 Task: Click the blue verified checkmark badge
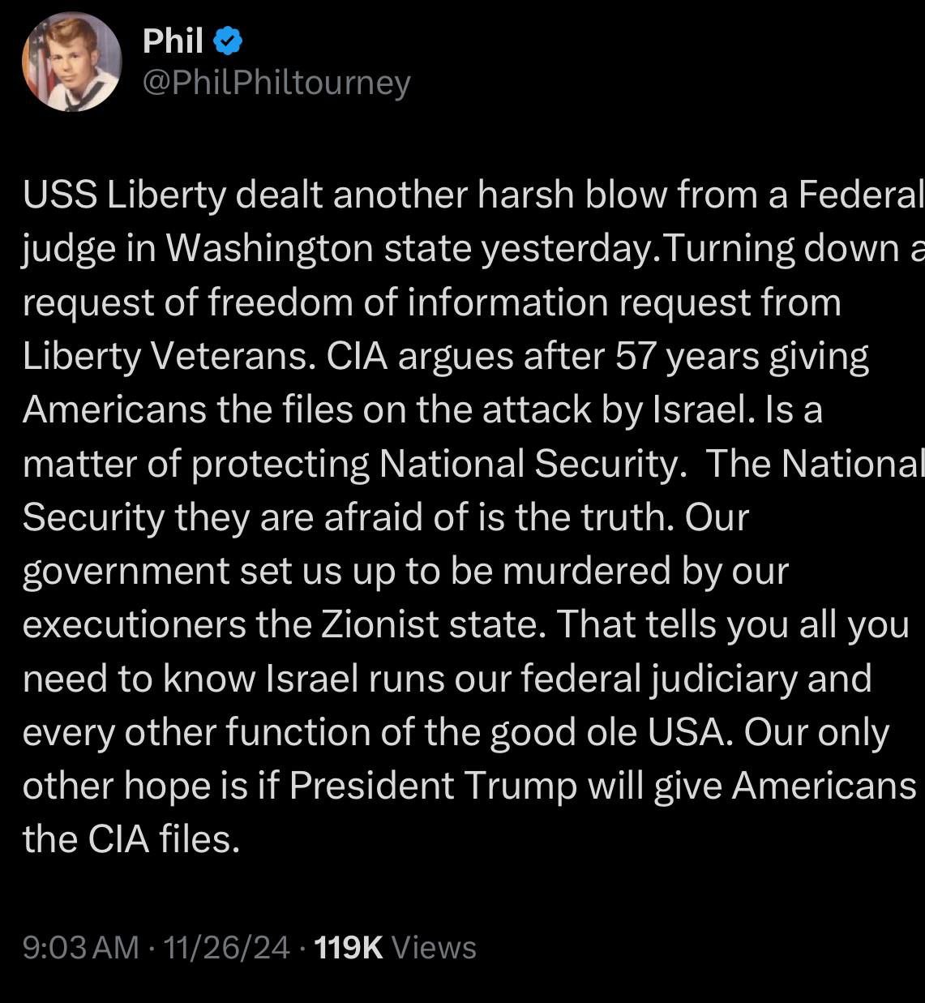228,41
